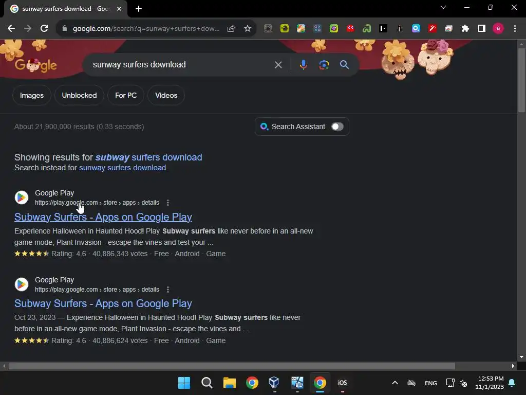Open the red magic wand extension
526x395 pixels.
click(433, 29)
